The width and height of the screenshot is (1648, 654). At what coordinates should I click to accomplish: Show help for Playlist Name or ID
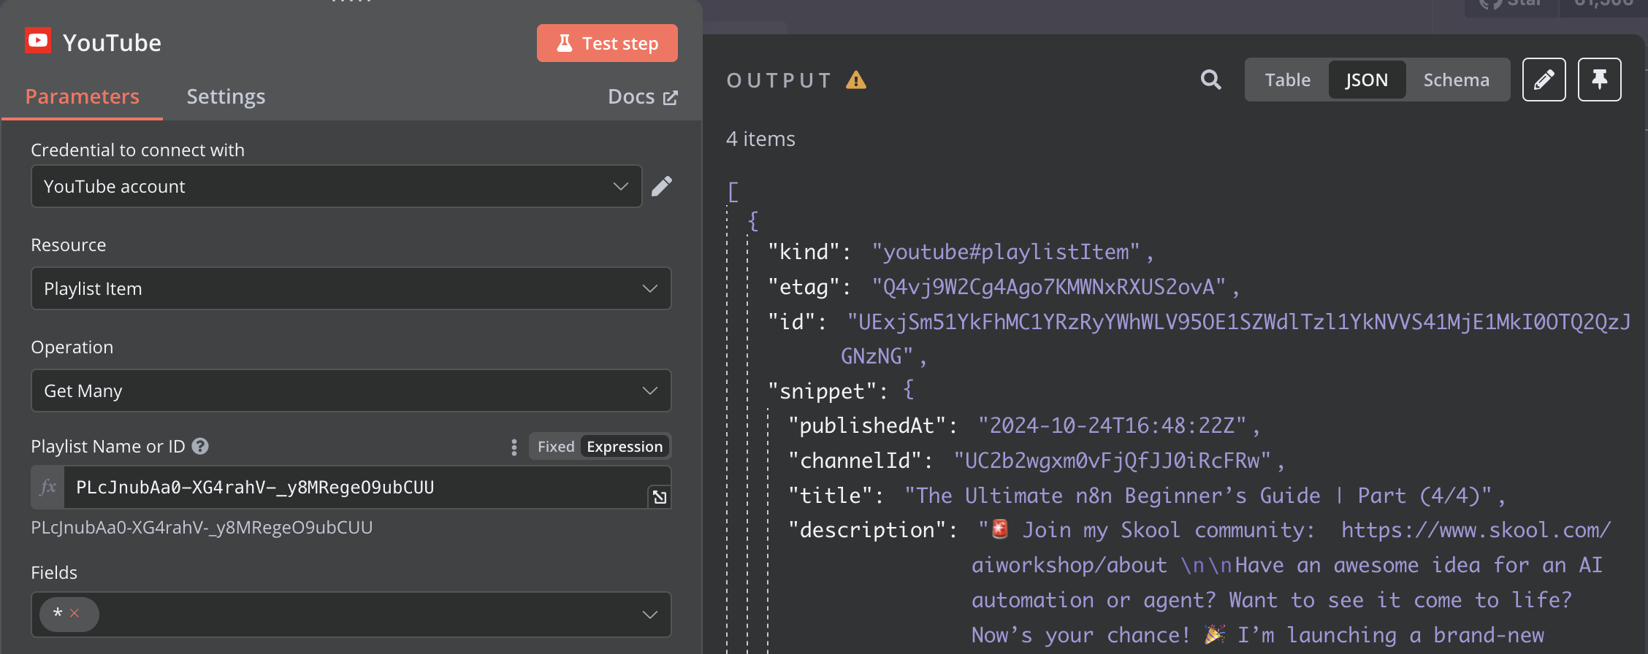[200, 446]
